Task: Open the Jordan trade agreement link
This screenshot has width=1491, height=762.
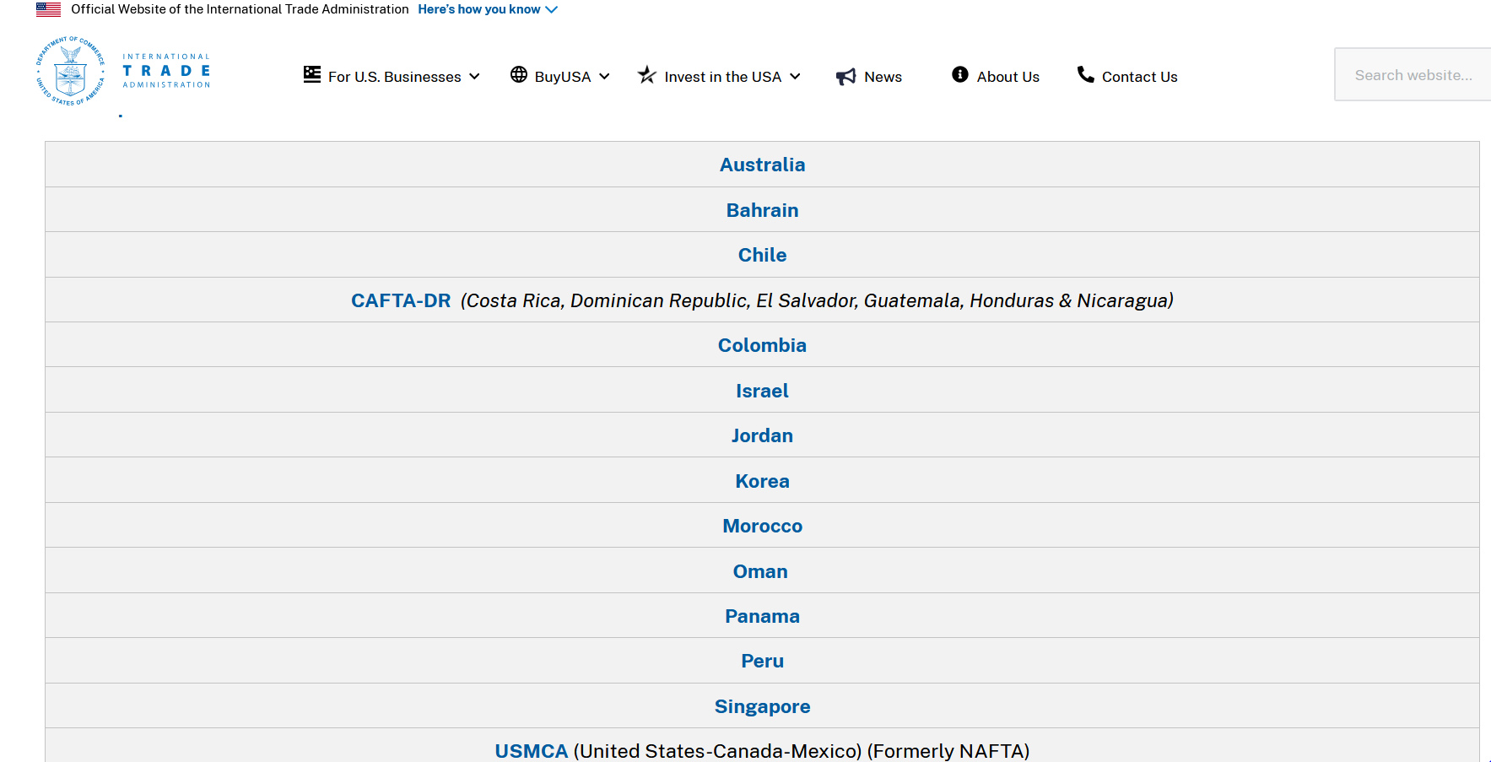Action: (762, 435)
